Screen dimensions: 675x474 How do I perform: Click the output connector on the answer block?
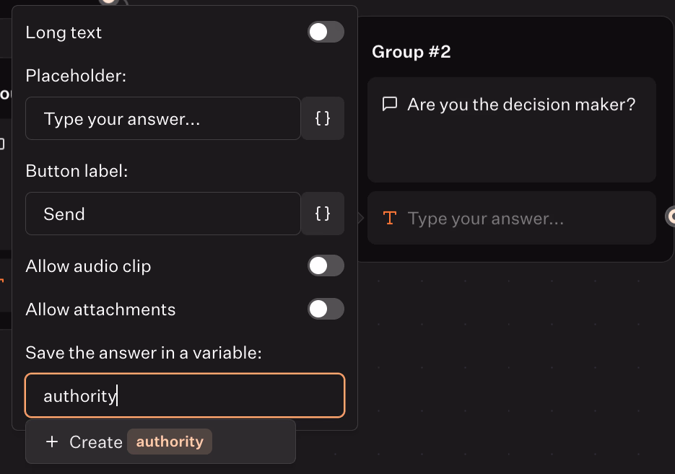click(x=671, y=215)
